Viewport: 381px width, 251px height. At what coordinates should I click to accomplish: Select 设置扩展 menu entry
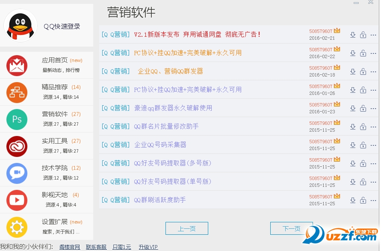[x=47, y=227]
